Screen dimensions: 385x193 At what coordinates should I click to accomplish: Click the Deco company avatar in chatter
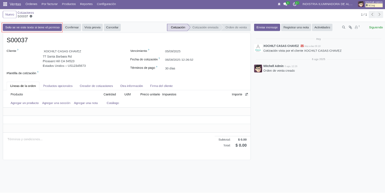click(258, 48)
